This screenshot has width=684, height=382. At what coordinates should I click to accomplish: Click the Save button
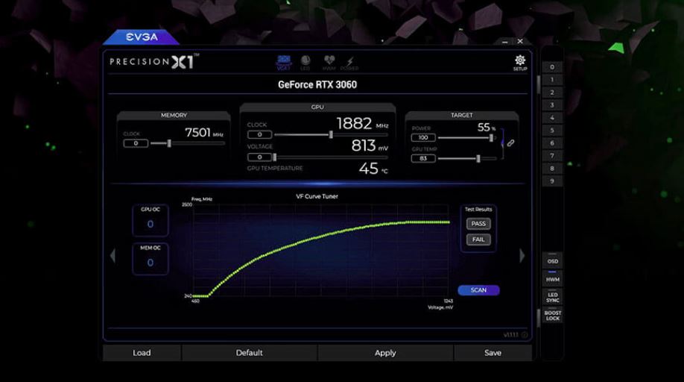click(493, 353)
